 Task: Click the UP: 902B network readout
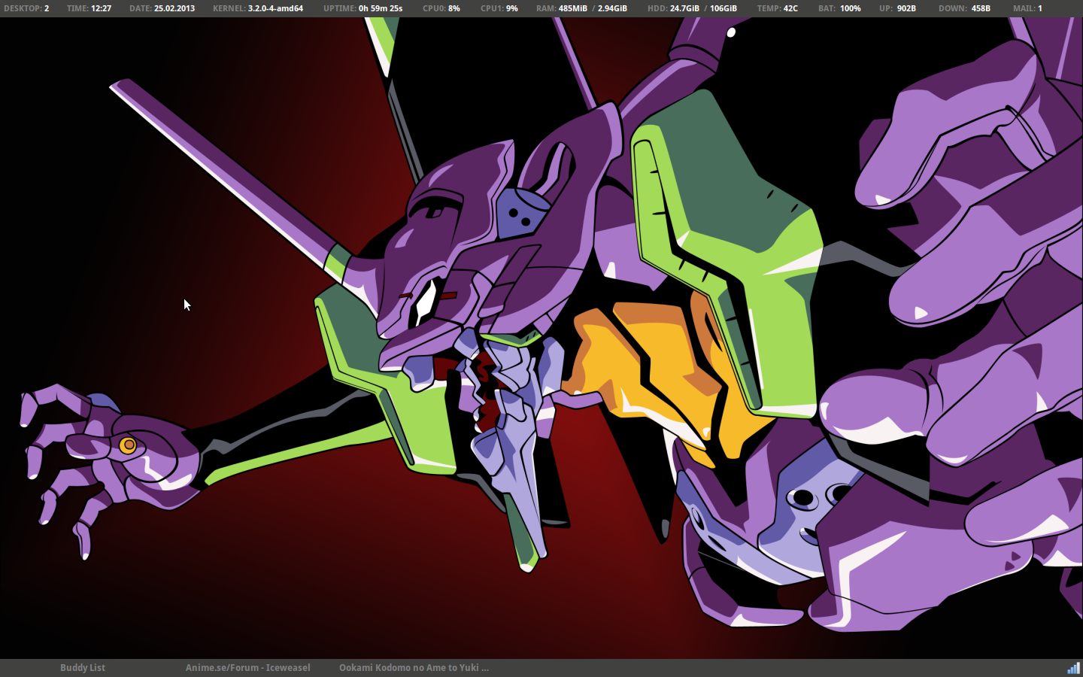897,8
